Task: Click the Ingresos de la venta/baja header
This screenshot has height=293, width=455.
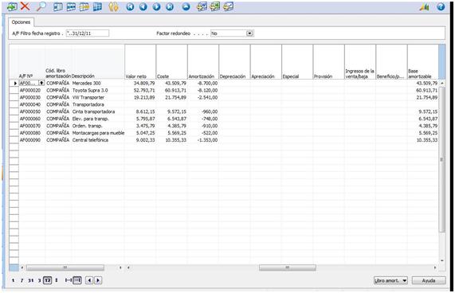Action: point(360,62)
